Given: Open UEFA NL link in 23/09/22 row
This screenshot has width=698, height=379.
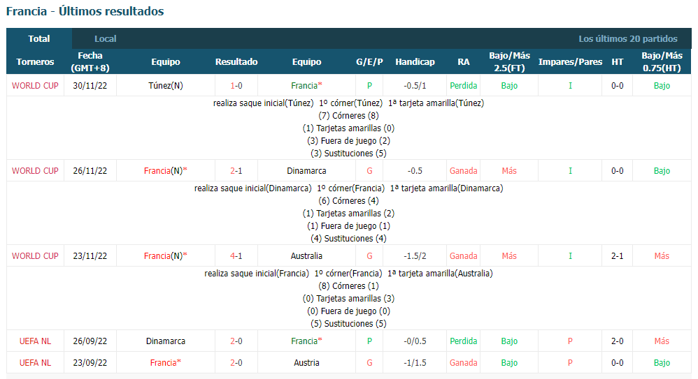Looking at the screenshot, I should [x=35, y=363].
